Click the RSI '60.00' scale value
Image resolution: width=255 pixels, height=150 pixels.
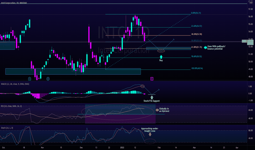[x=251, y=110]
